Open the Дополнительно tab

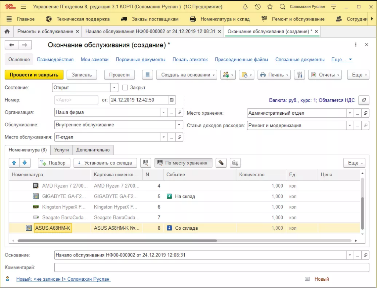pos(93,150)
